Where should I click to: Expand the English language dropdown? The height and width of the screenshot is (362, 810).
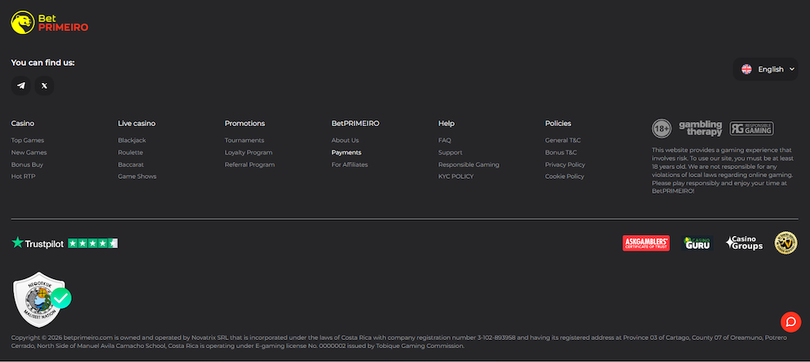[x=768, y=69]
